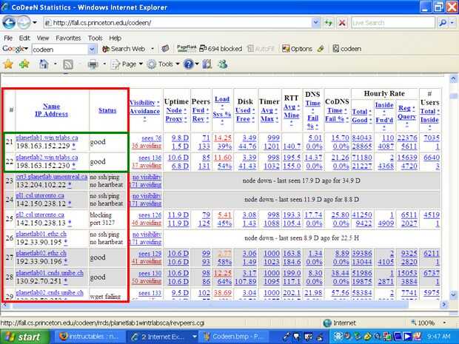Image resolution: width=459 pixels, height=344 pixels.
Task: Click the 100% zoom level control
Action: 429,323
